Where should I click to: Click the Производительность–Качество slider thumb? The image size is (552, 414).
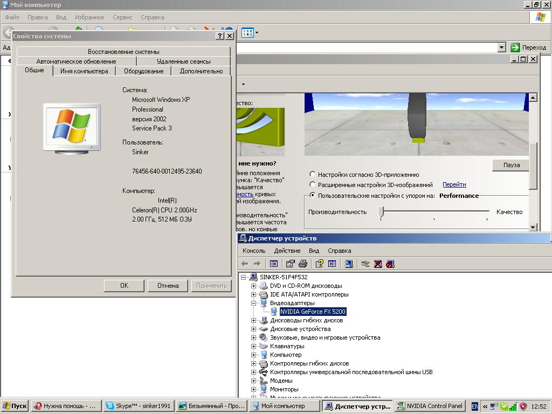click(381, 212)
